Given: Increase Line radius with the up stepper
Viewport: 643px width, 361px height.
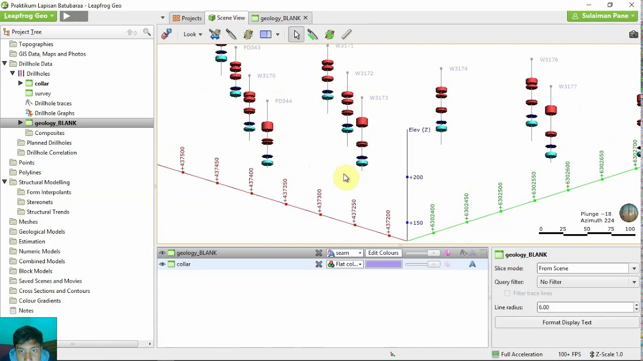Looking at the screenshot, I should tap(636, 305).
